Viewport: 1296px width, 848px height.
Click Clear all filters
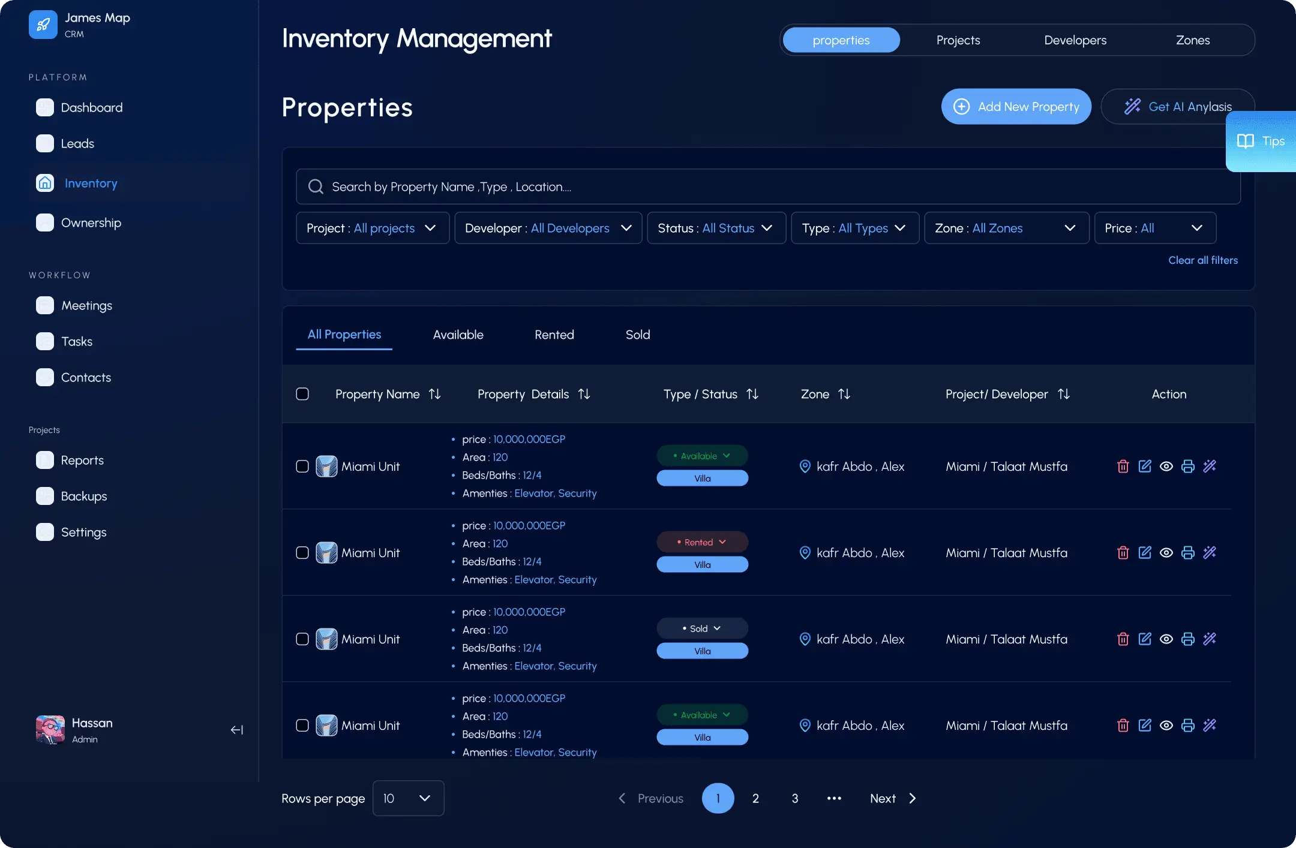tap(1203, 260)
